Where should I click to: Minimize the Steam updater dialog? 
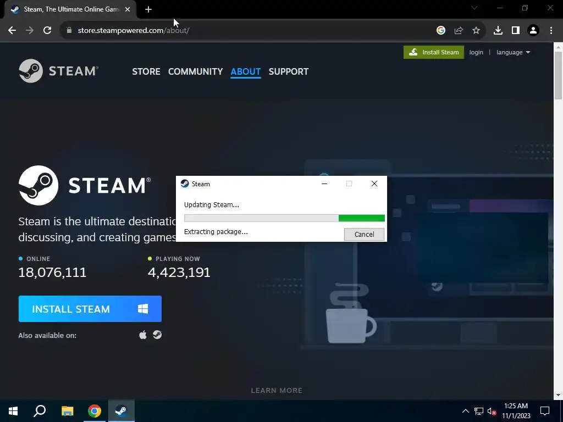[324, 184]
